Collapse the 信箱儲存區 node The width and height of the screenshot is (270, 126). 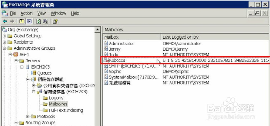(x=33, y=92)
